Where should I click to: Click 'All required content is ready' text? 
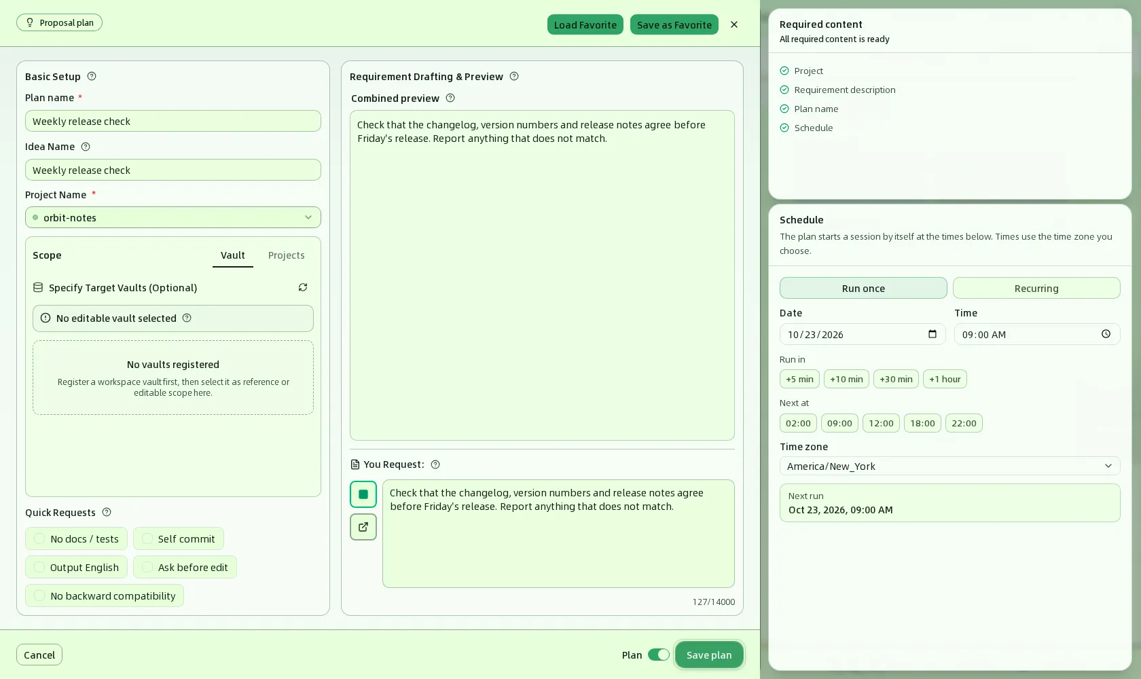pyautogui.click(x=835, y=39)
